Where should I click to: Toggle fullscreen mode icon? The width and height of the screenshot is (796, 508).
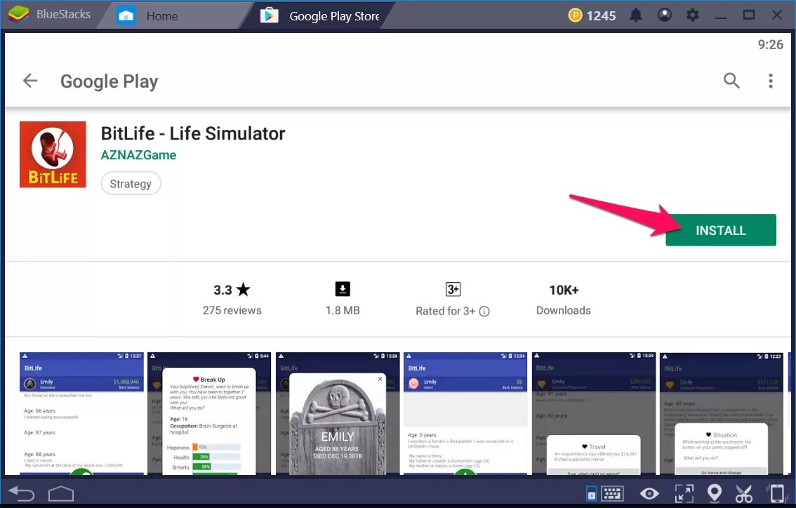[x=684, y=493]
